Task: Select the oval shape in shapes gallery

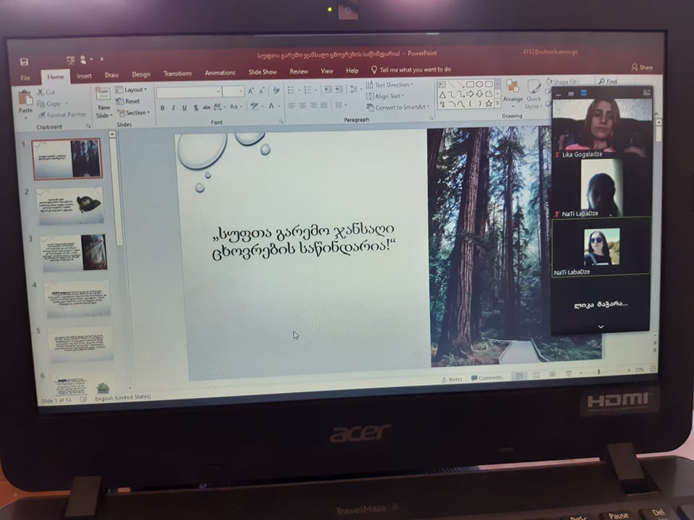Action: click(479, 84)
